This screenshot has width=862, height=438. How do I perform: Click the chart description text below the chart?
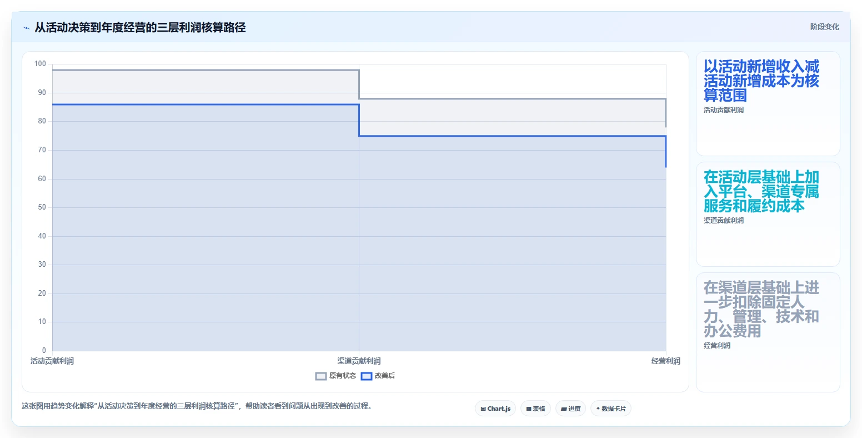click(x=197, y=406)
